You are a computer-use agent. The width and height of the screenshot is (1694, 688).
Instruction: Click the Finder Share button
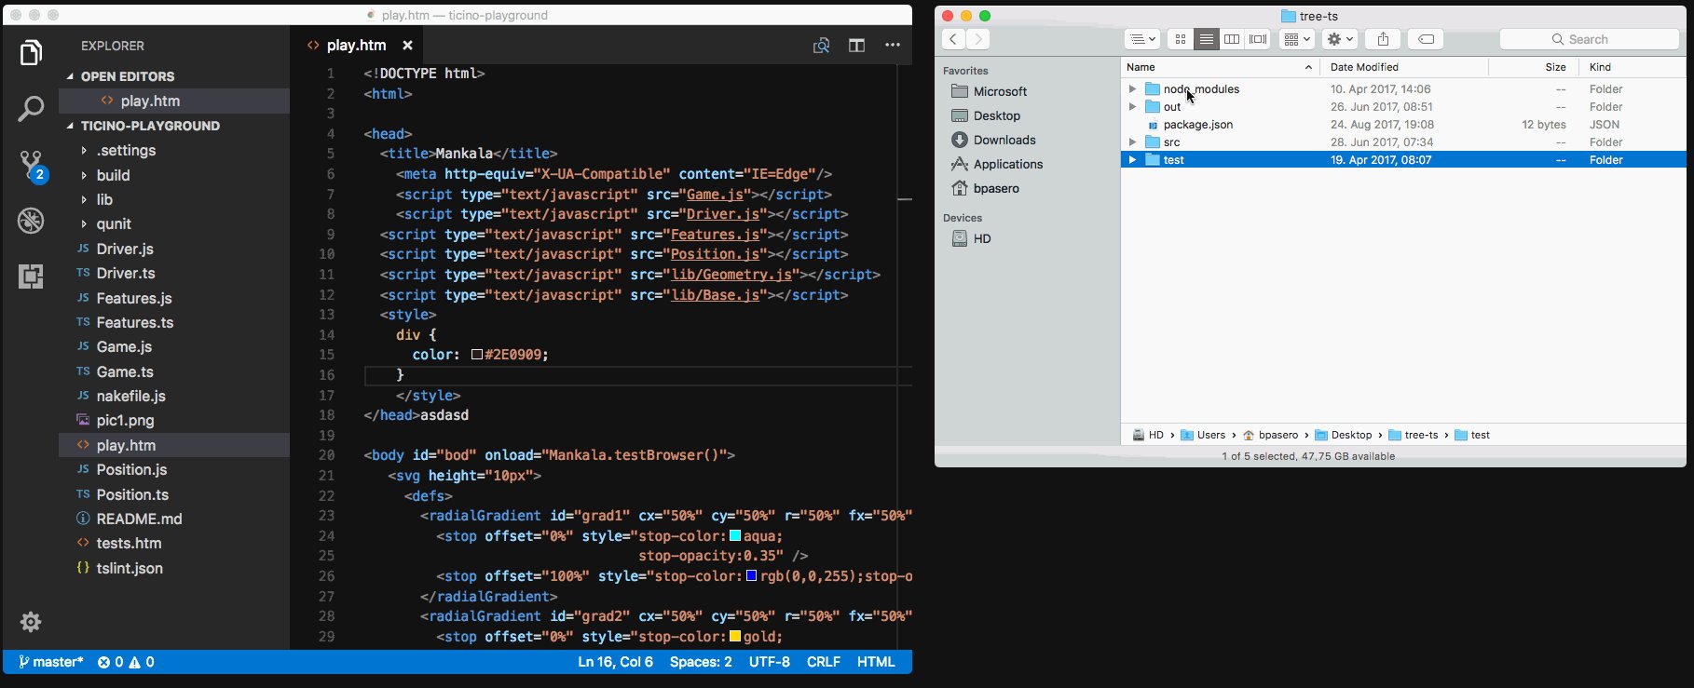1383,39
